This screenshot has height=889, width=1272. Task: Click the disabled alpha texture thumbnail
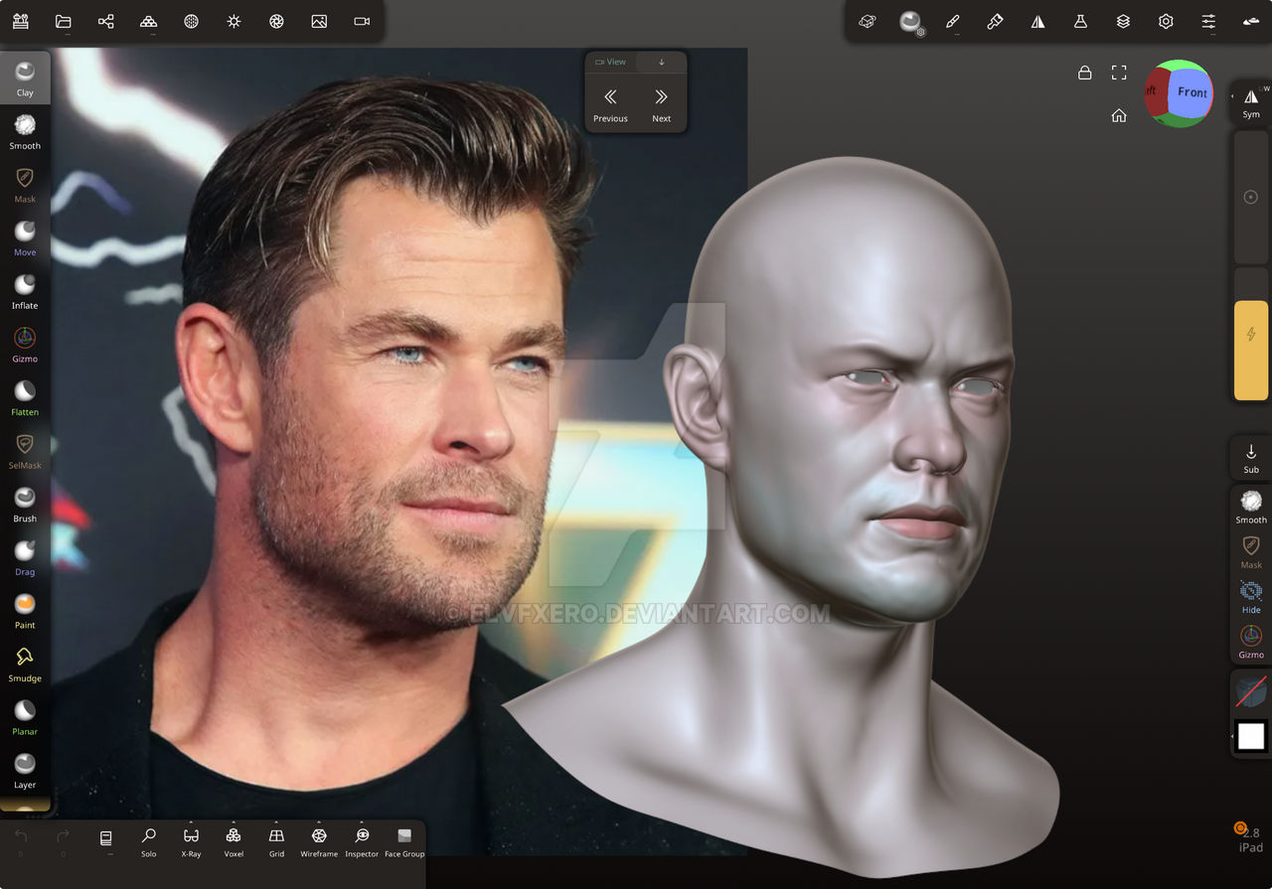tap(1251, 691)
